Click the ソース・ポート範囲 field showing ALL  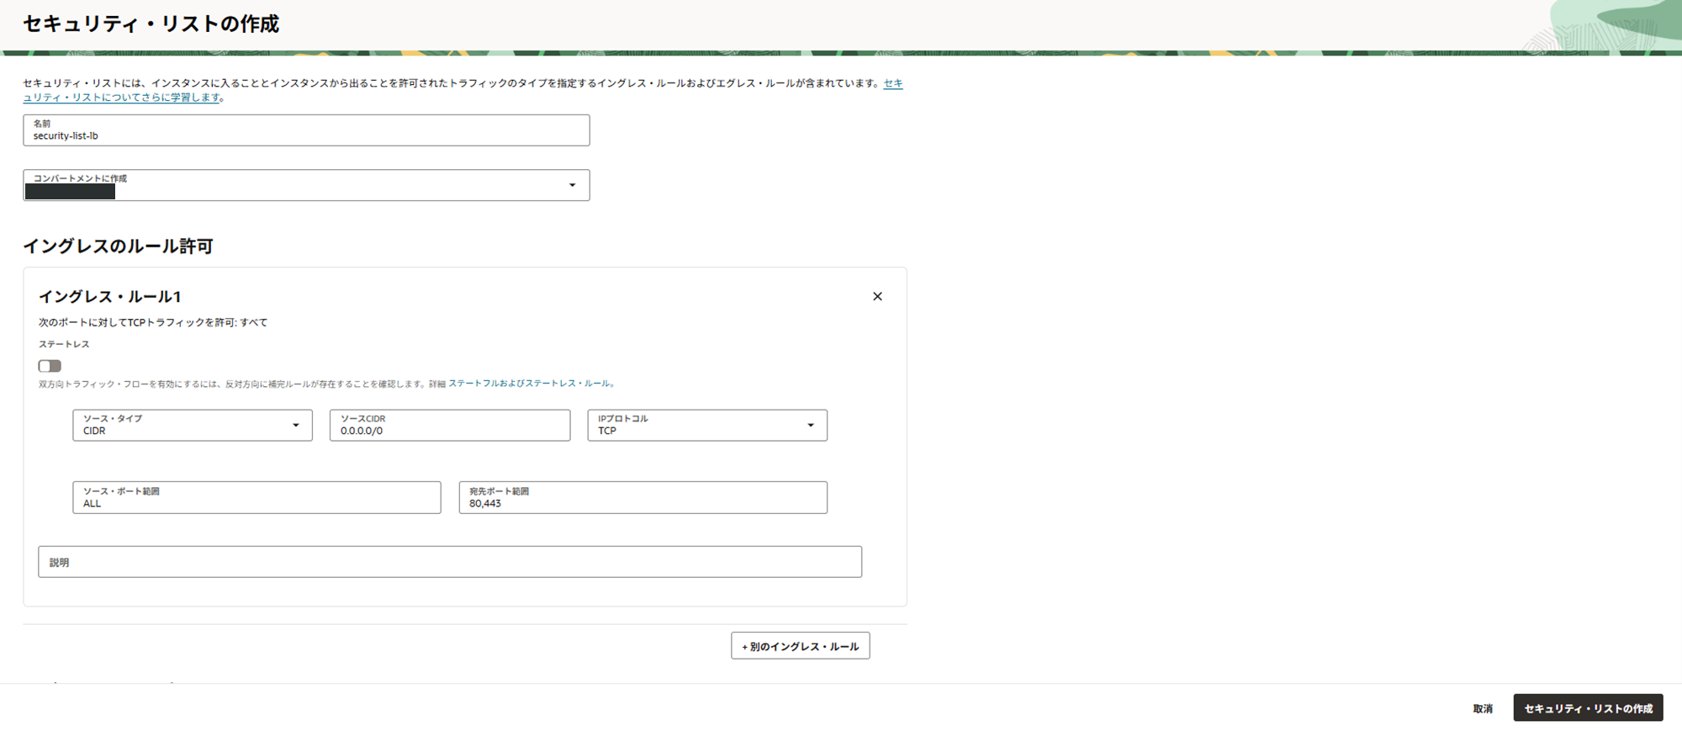[x=257, y=497]
